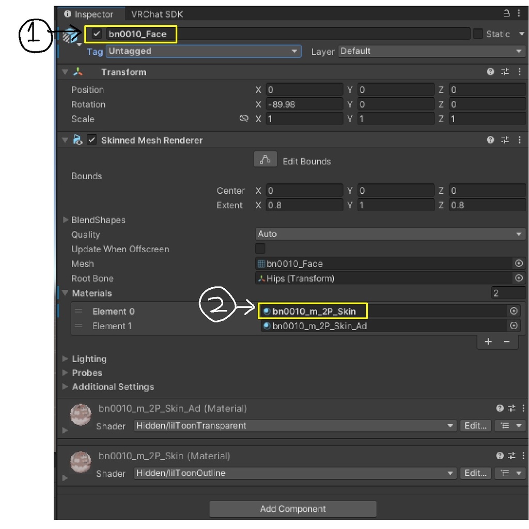The height and width of the screenshot is (529, 529).
Task: Edit Bounds Extent X value 0.8
Action: click(304, 205)
